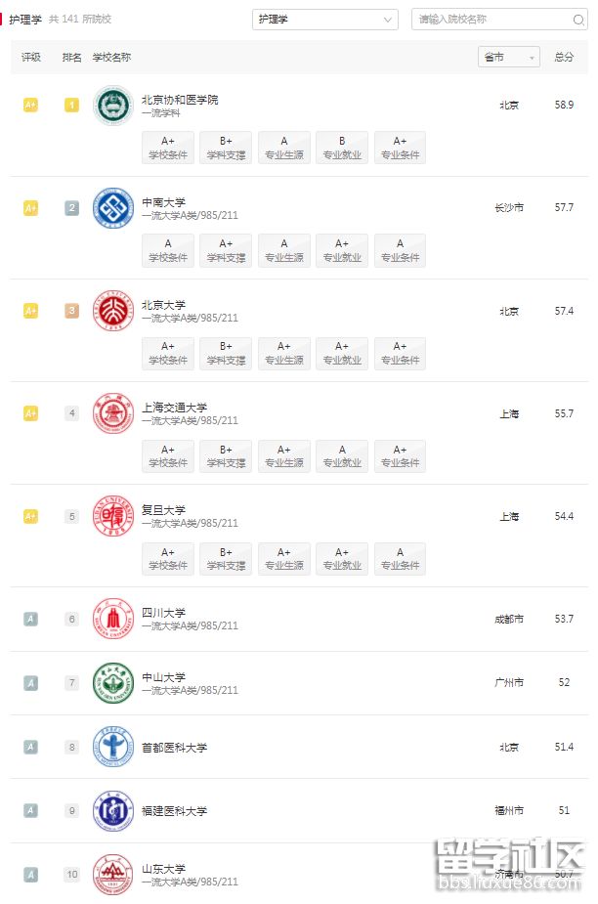Click the 首都医科大学 name link

pyautogui.click(x=174, y=748)
